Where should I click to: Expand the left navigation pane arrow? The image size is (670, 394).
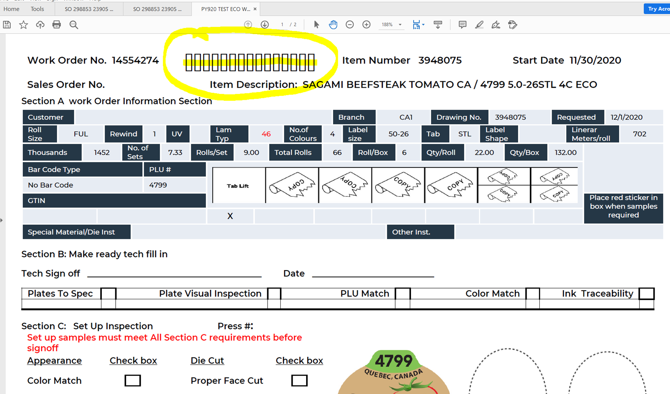[2, 220]
